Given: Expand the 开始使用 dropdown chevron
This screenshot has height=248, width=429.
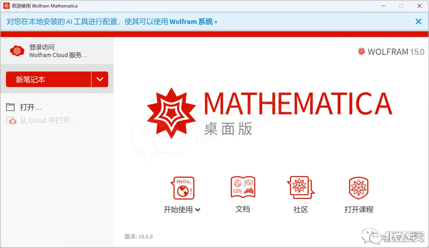Looking at the screenshot, I should [198, 210].
